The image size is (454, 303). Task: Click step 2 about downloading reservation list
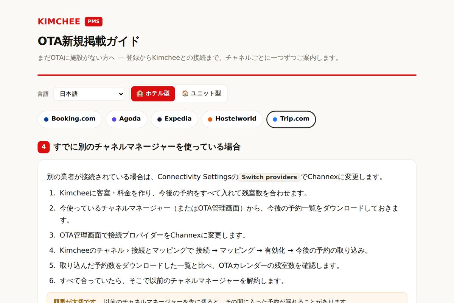click(x=229, y=214)
